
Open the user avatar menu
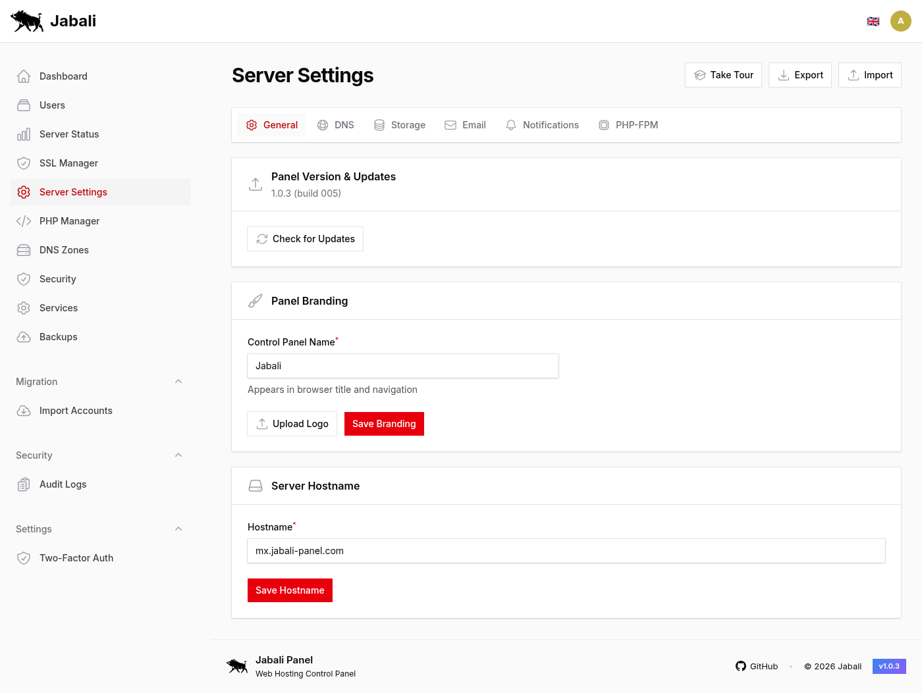(901, 20)
